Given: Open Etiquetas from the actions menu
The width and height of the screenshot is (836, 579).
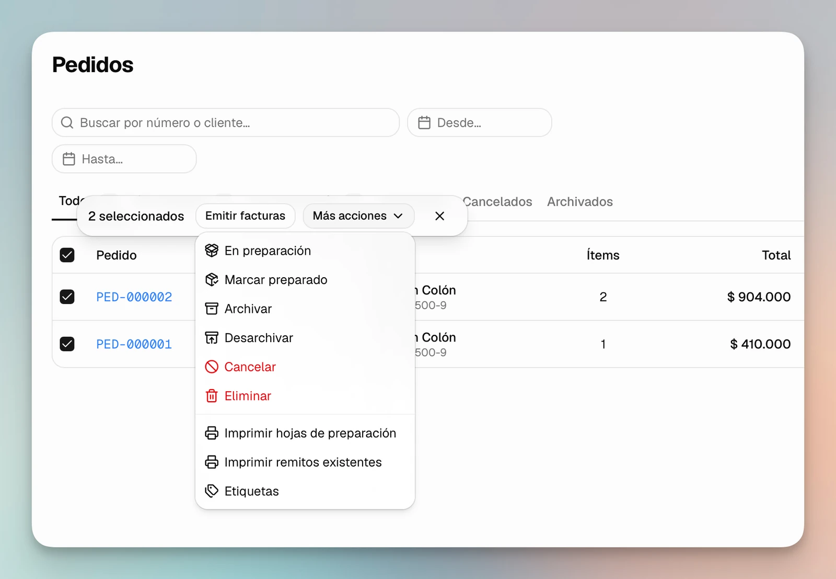Looking at the screenshot, I should coord(305,491).
